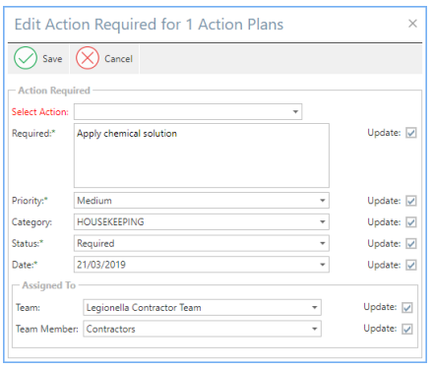The width and height of the screenshot is (433, 369).
Task: Disable the Update checkbox beside Status
Action: point(411,244)
